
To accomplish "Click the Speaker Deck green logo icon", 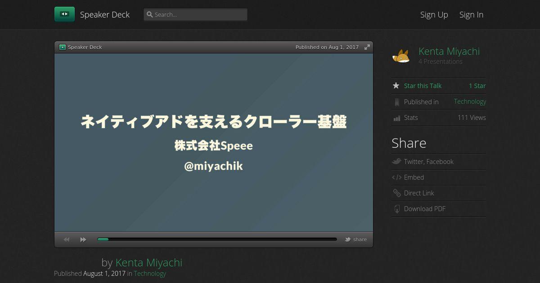I will (64, 14).
